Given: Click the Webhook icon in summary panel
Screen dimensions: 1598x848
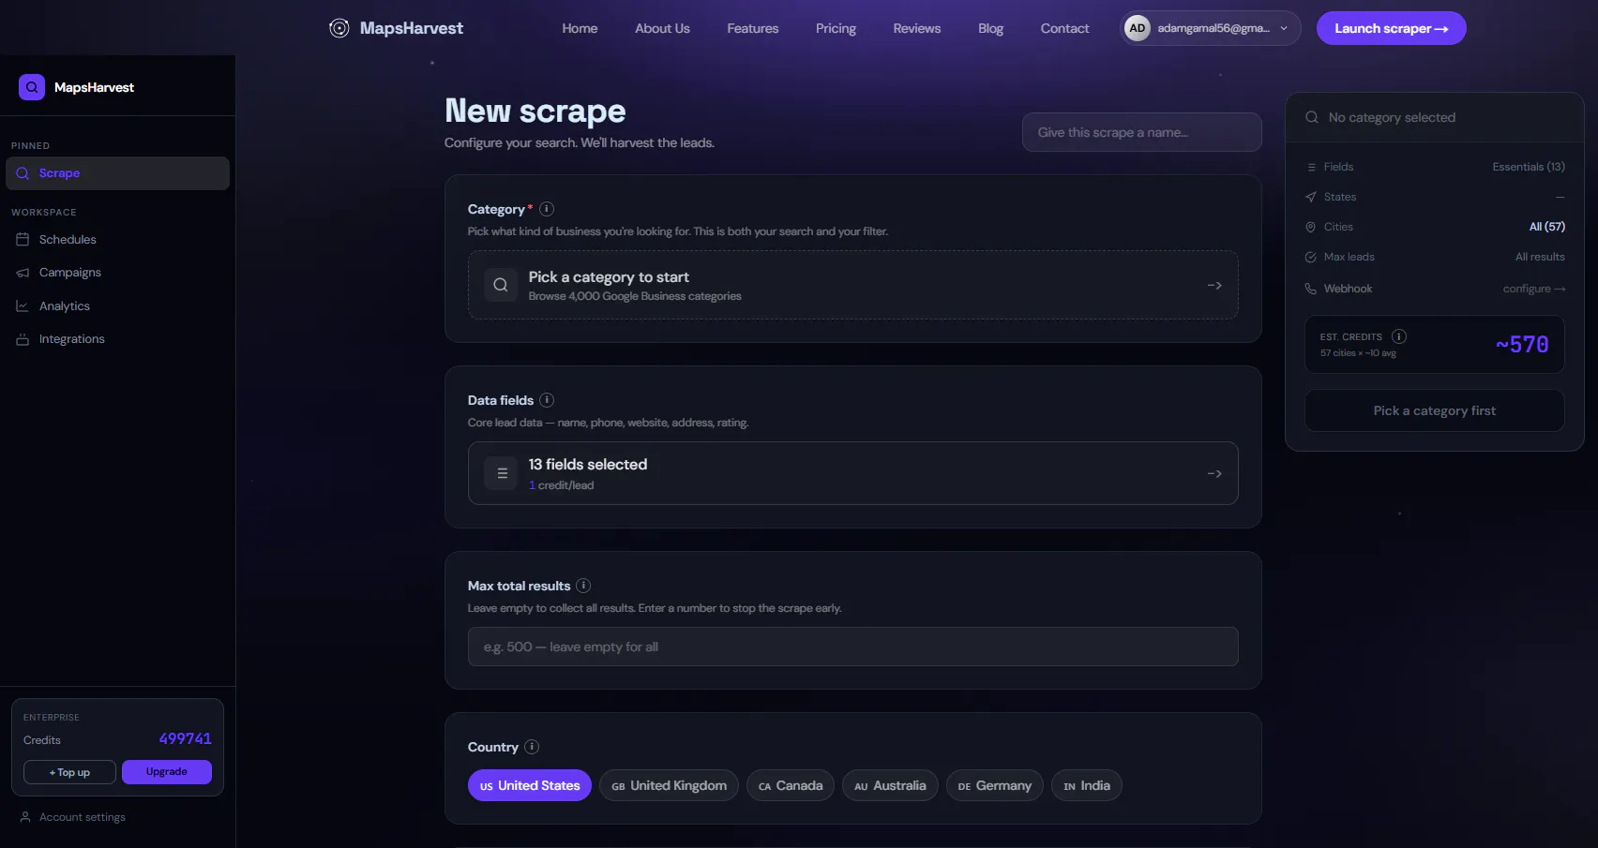Looking at the screenshot, I should [x=1311, y=289].
